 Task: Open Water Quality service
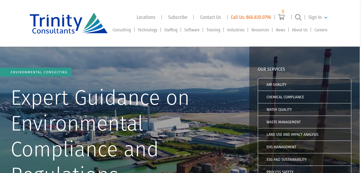click(305, 109)
